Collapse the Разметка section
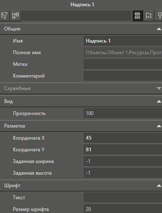The height and width of the screenshot is (213, 162). pos(159,126)
